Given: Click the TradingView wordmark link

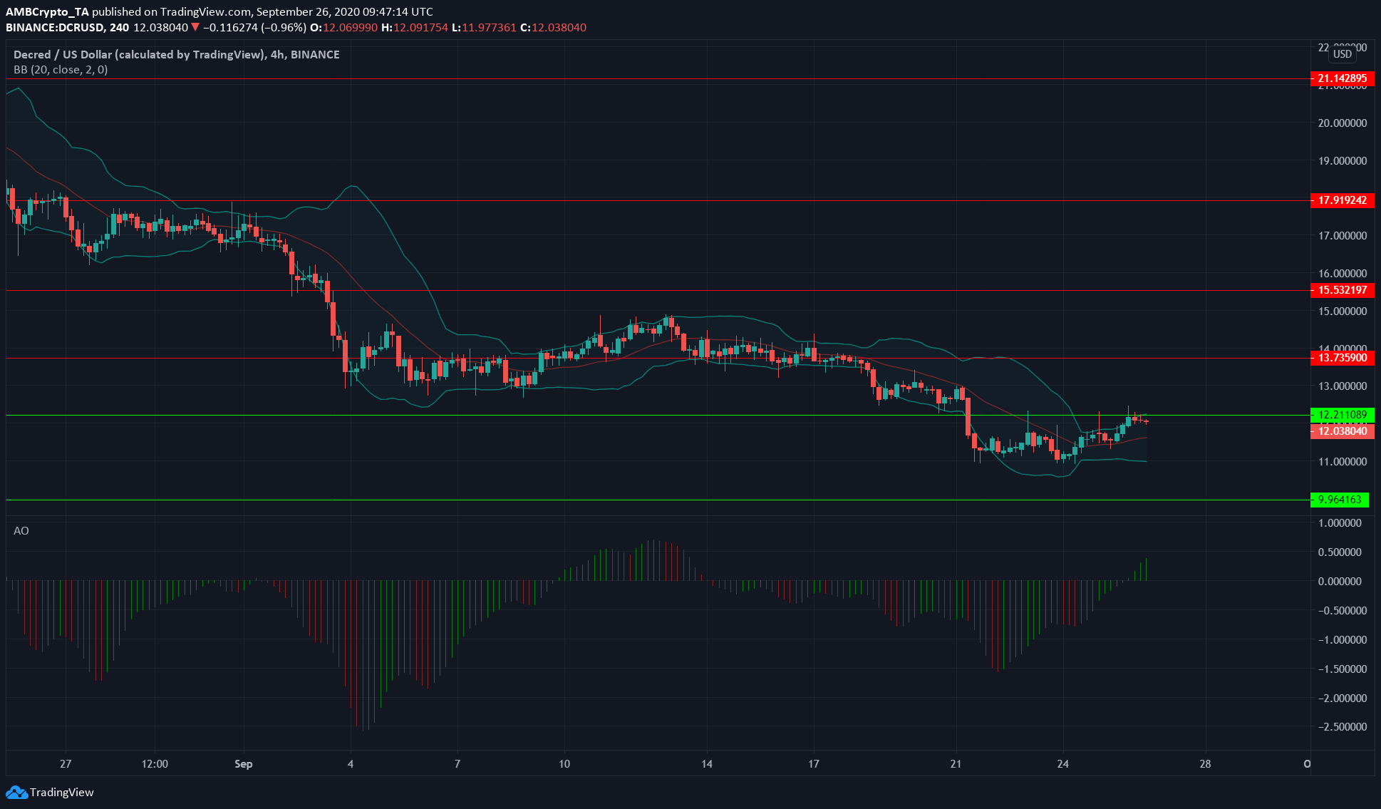Looking at the screenshot, I should 62,792.
